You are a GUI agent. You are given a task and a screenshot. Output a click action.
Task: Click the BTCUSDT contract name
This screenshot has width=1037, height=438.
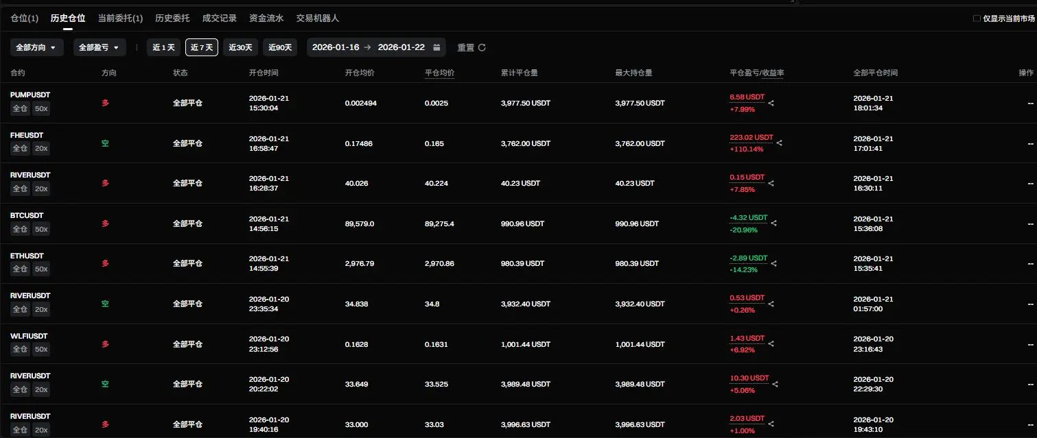coord(27,215)
